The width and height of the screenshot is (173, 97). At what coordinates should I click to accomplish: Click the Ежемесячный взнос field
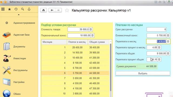(157, 36)
